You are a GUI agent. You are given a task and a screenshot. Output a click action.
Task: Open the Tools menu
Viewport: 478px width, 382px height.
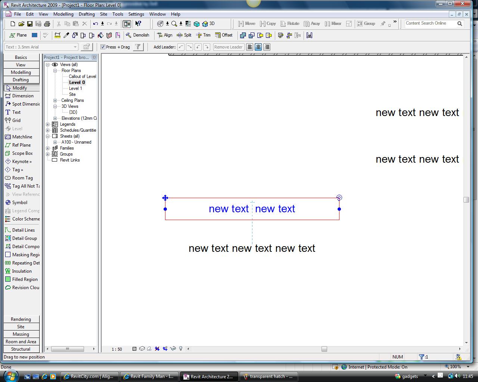(118, 14)
